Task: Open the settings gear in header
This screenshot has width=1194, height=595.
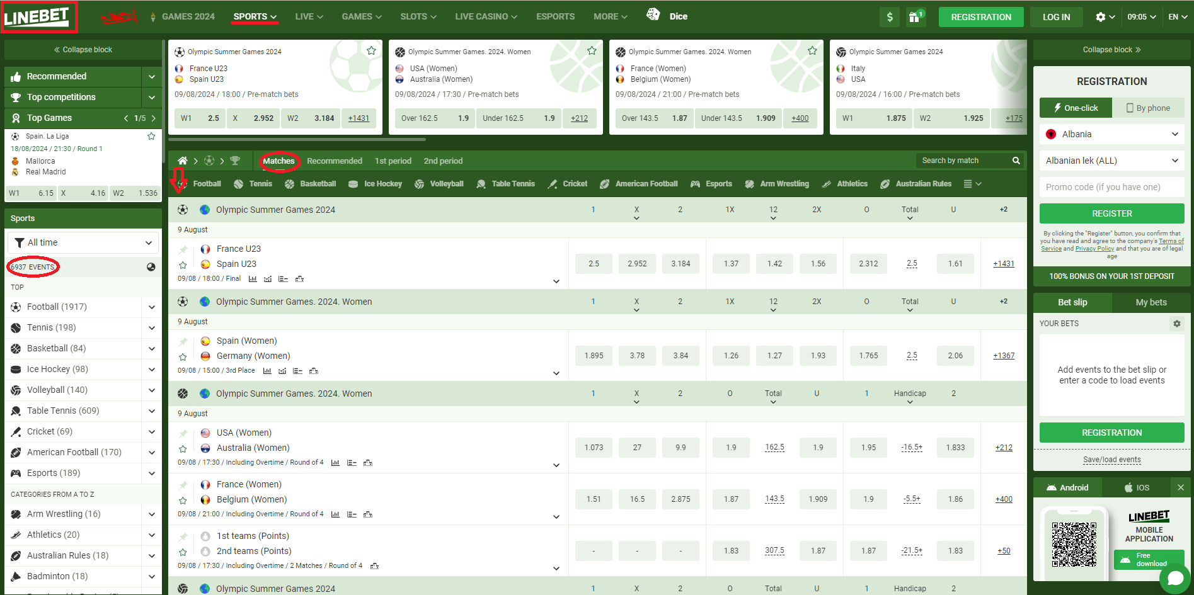Action: pyautogui.click(x=1101, y=17)
